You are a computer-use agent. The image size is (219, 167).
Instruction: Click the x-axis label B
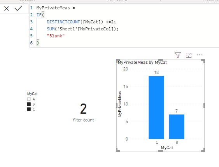[x=177, y=142]
